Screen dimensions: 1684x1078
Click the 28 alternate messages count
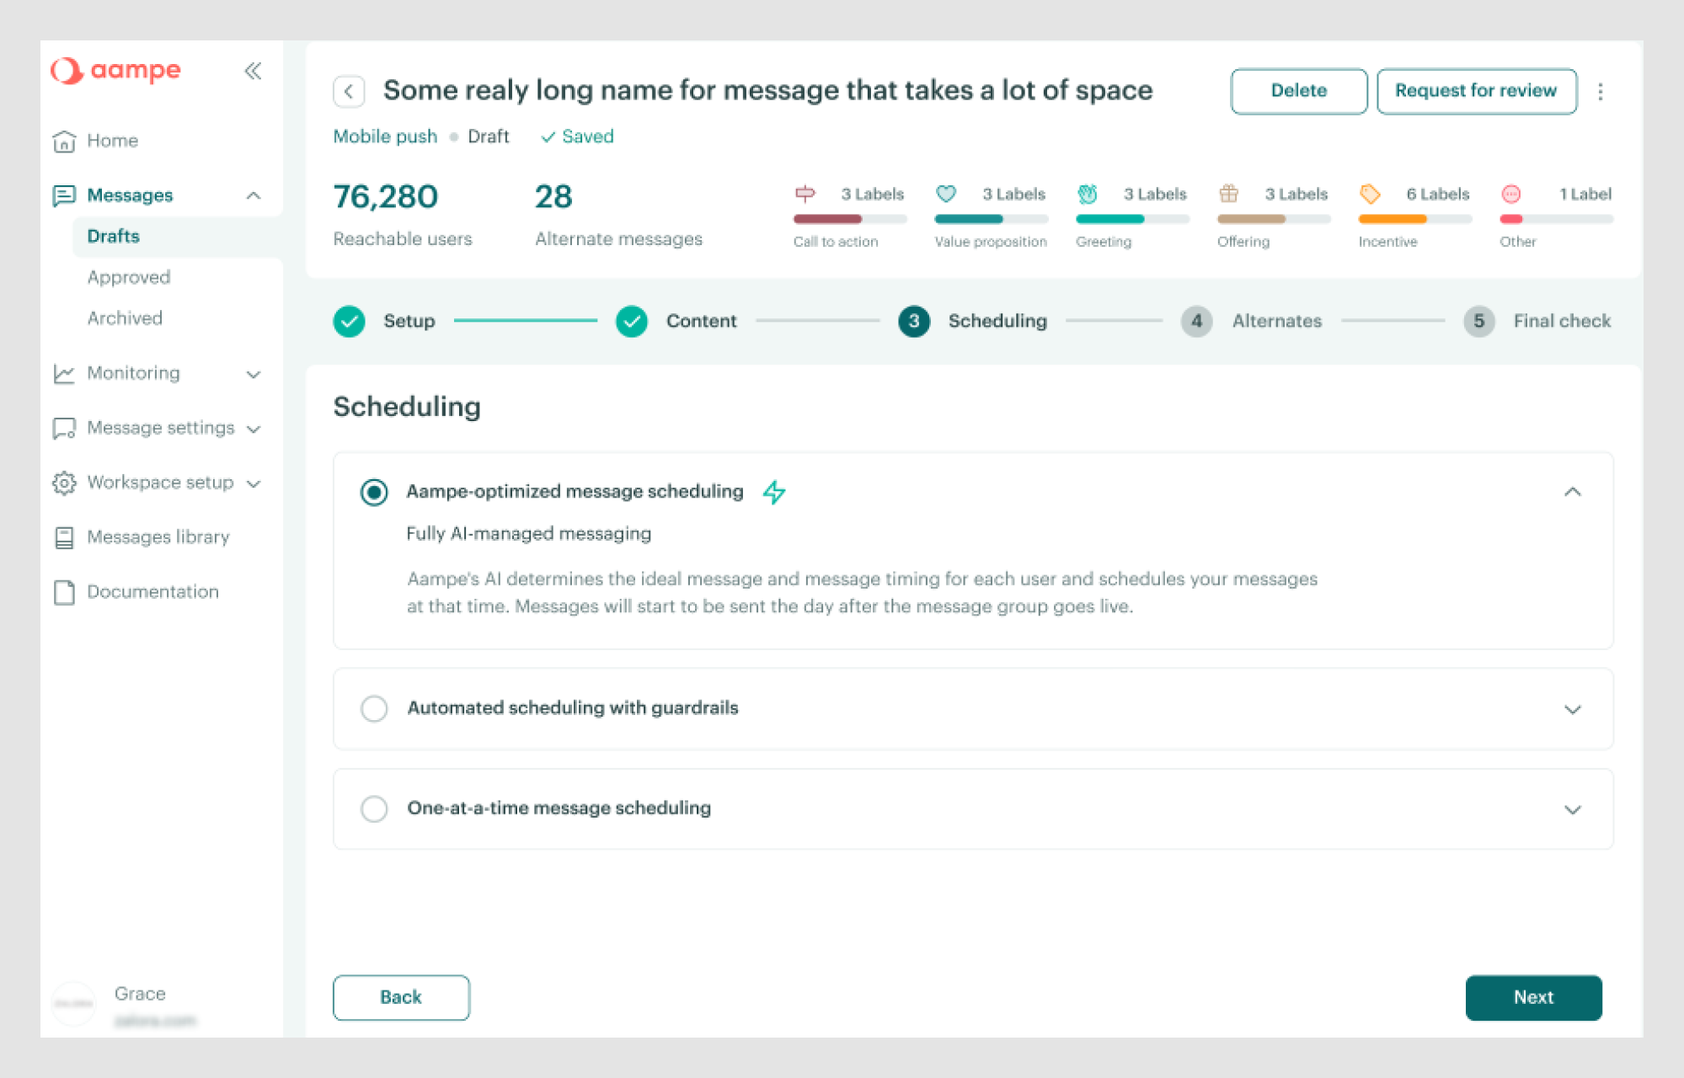point(553,196)
